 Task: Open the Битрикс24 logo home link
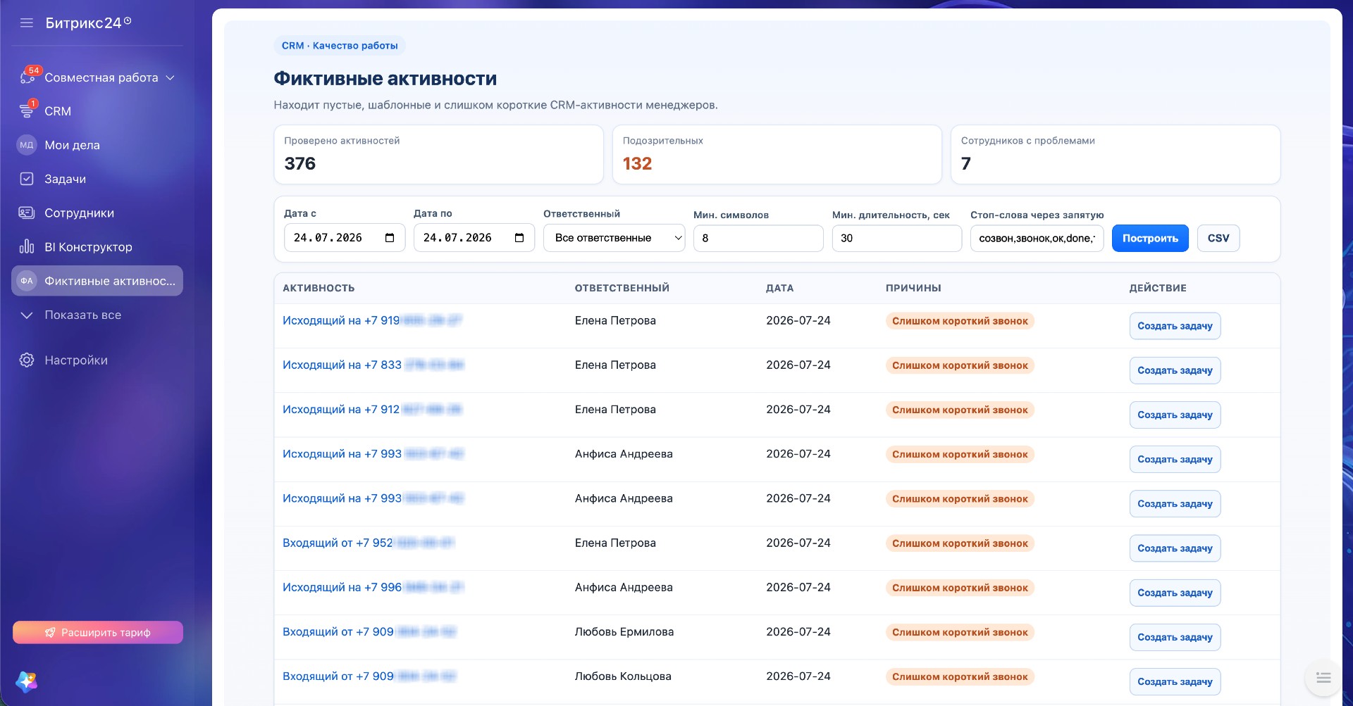[x=88, y=23]
